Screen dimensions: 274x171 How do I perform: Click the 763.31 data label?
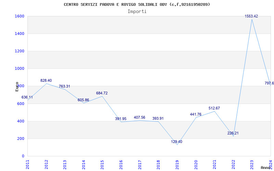tap(64, 86)
